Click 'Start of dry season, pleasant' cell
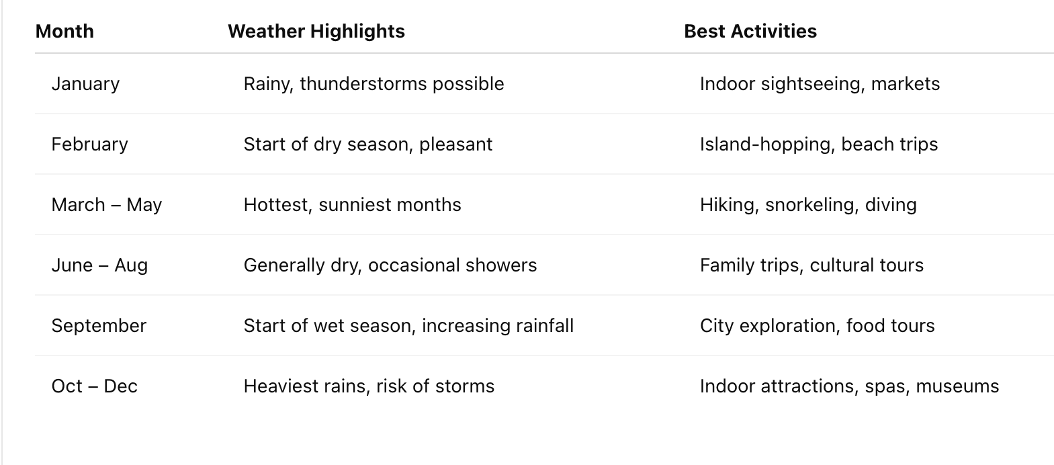The height and width of the screenshot is (465, 1054). pyautogui.click(x=368, y=144)
